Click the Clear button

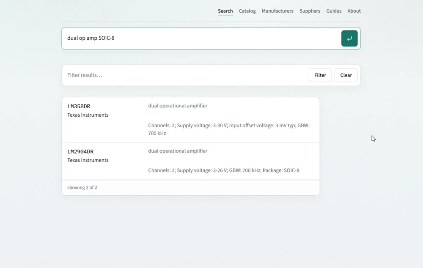pos(346,75)
